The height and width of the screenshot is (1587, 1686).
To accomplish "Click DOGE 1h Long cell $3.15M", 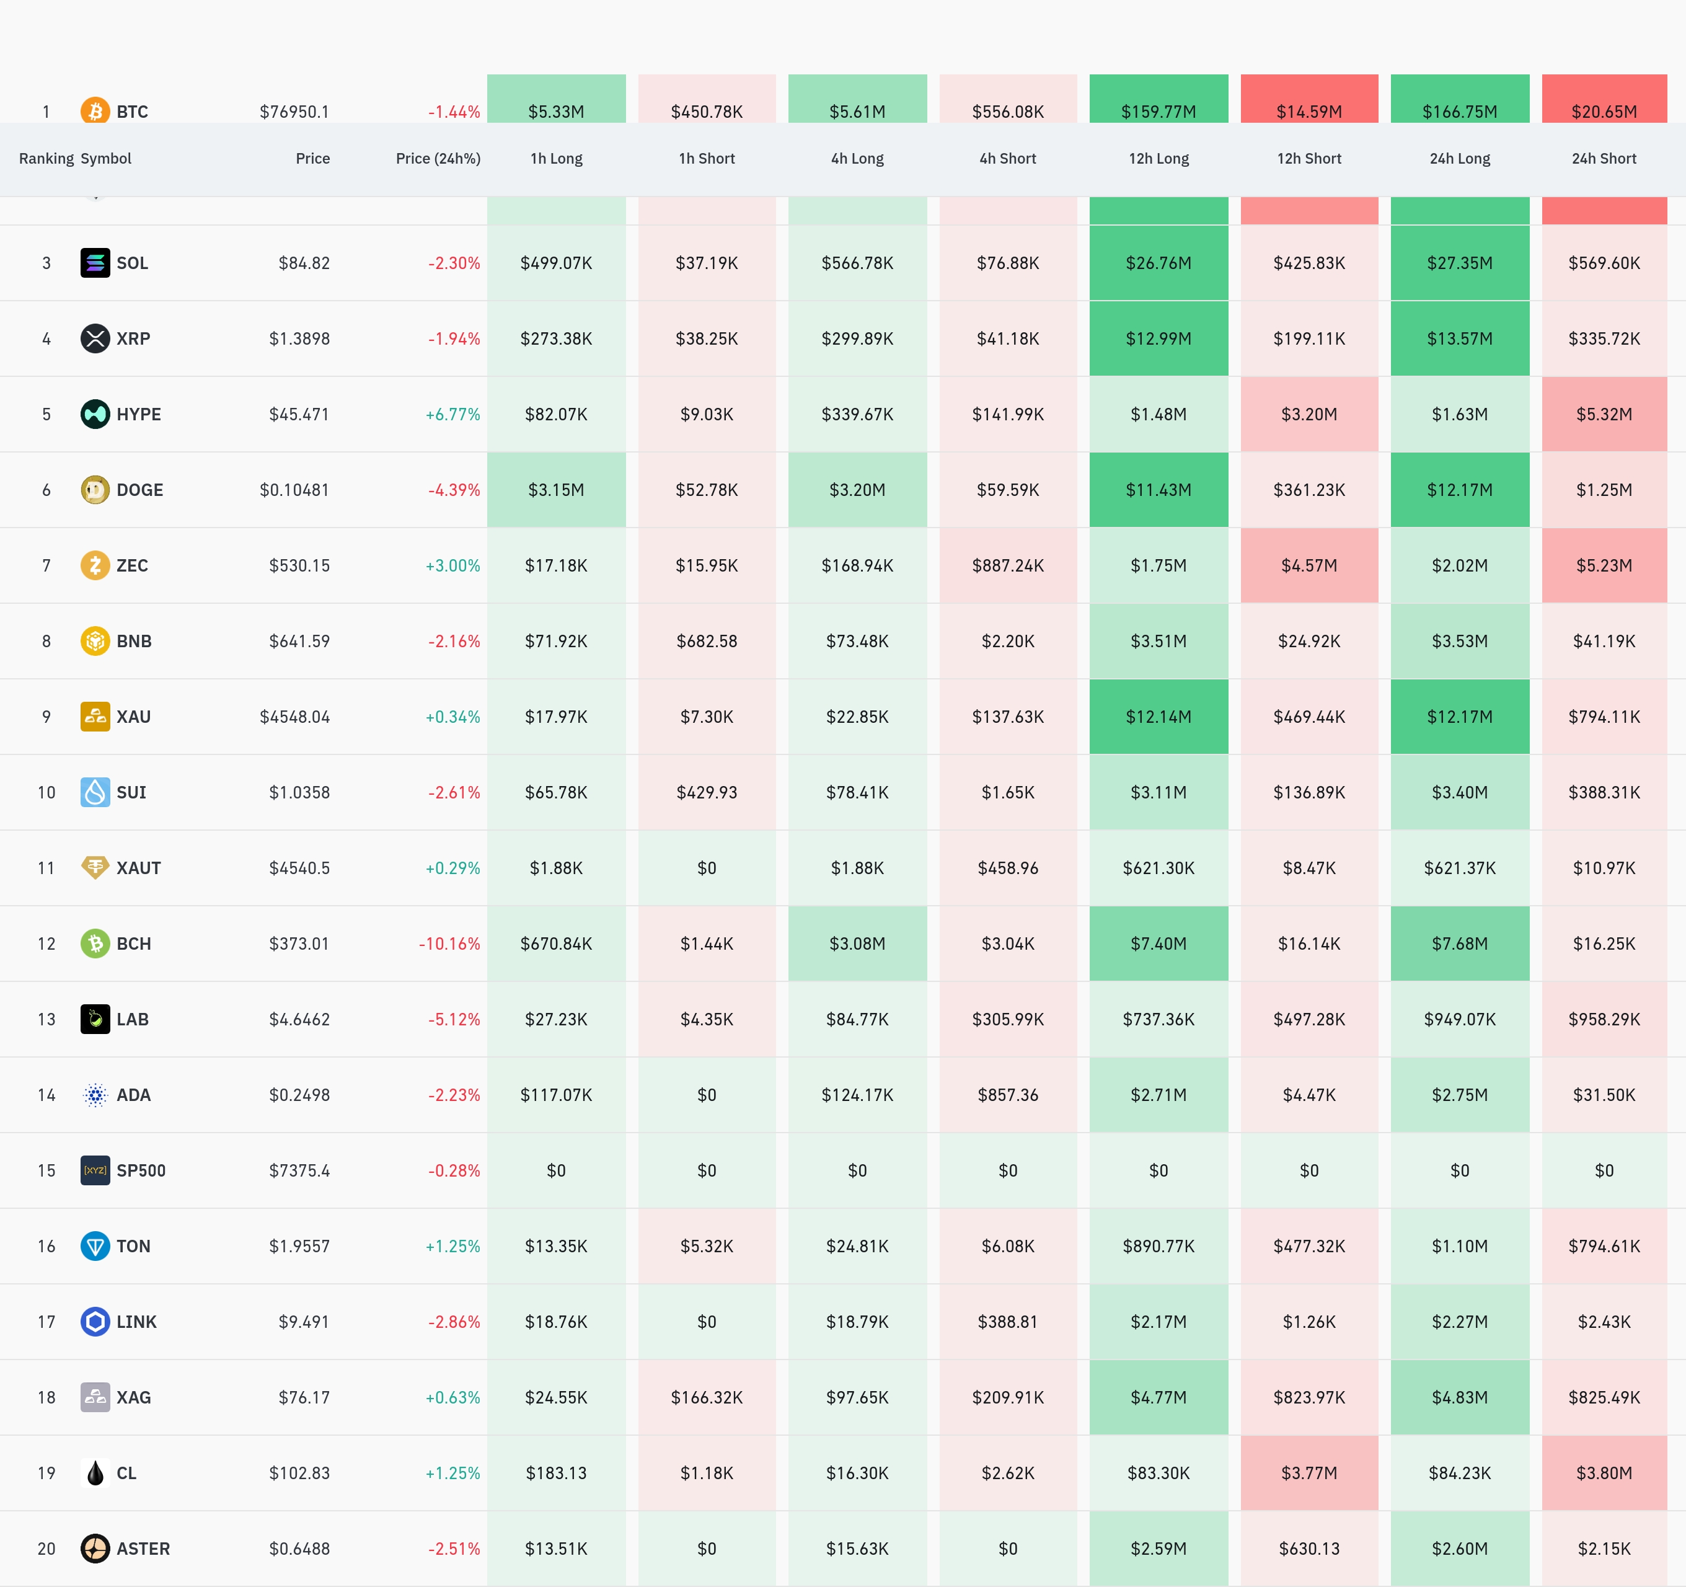I will coord(557,489).
